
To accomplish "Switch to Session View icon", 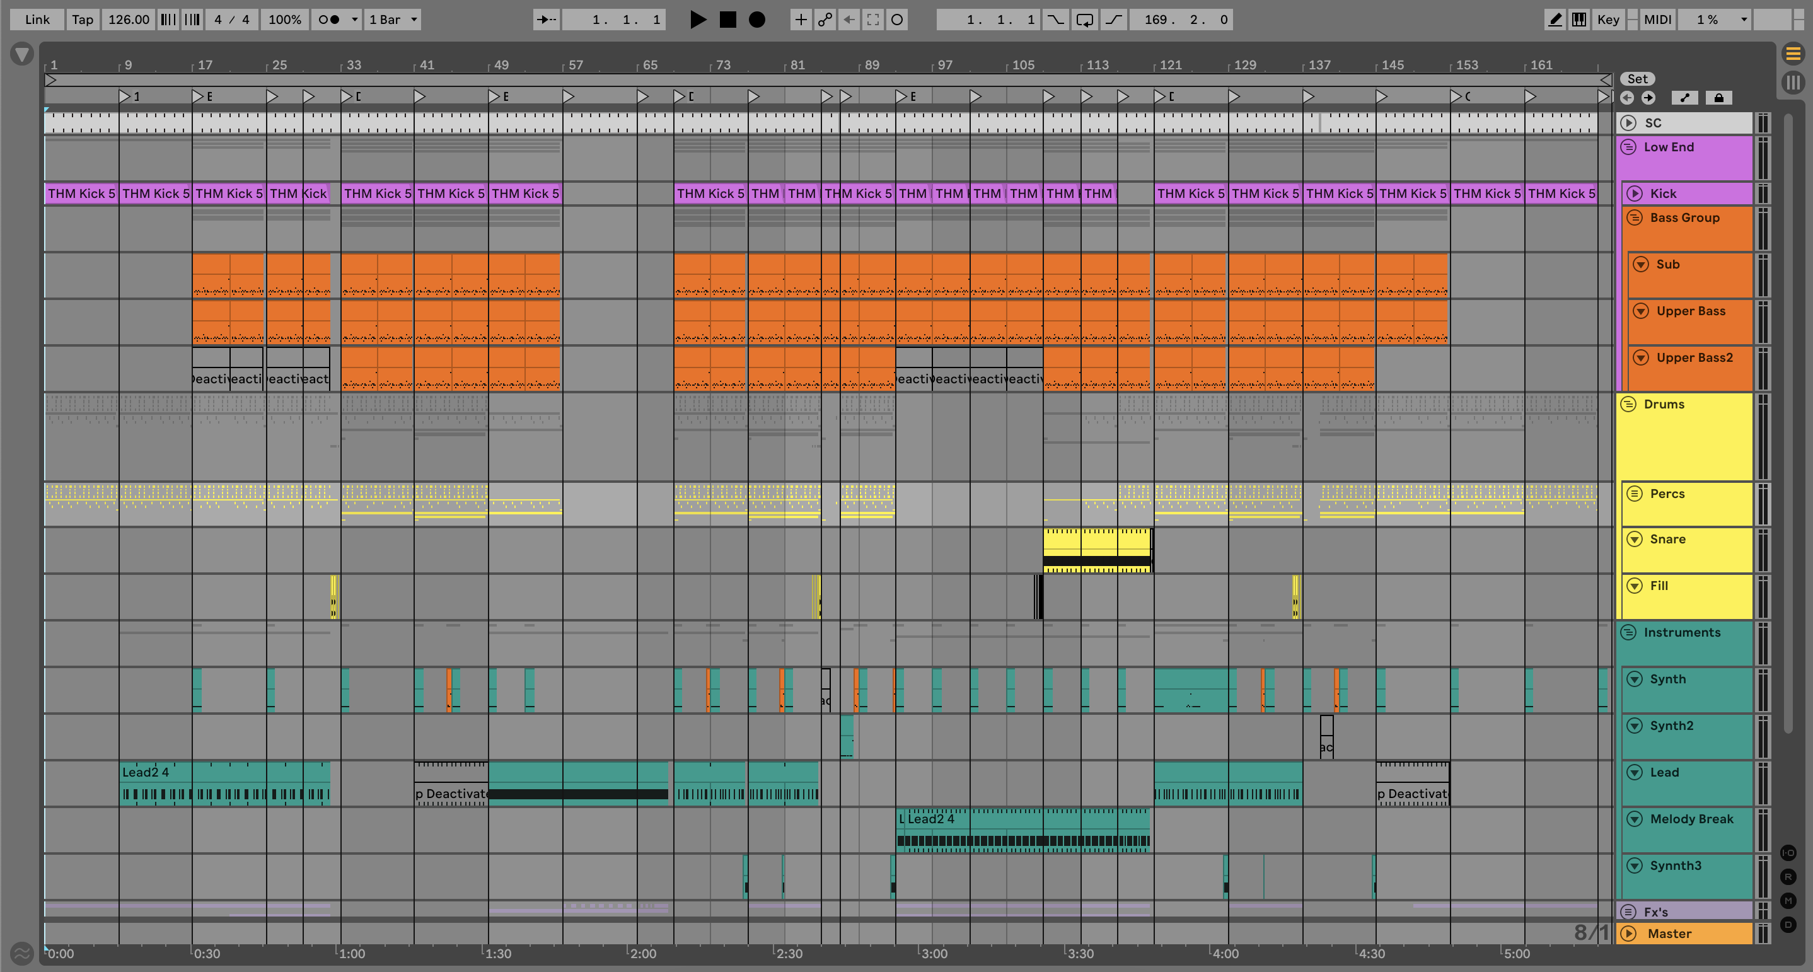I will [1793, 83].
